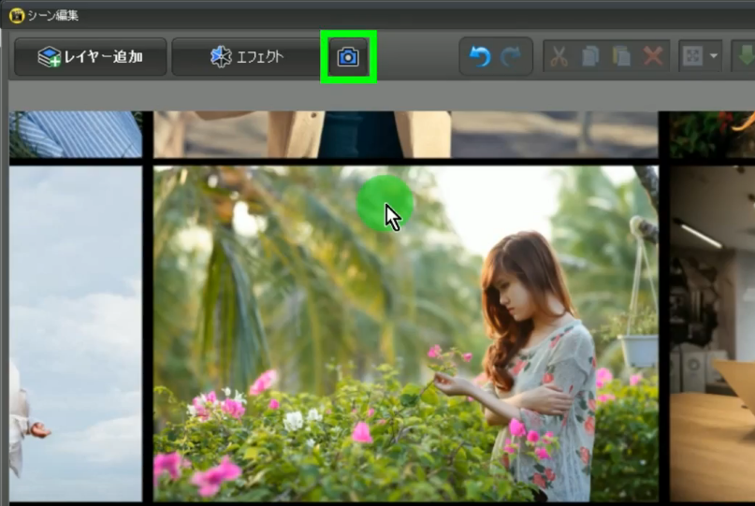Open dropdown arrow next to layout icon
Viewport: 755px width, 506px height.
[x=714, y=57]
